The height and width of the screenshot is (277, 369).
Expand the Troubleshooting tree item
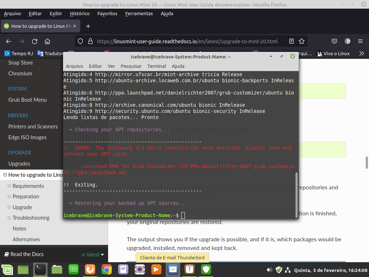tap(9, 218)
